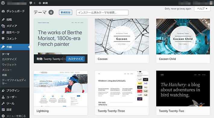Viewport: 214px width, 118px height.
Task: Open カスタマイズ in the 外観 submenu
Action: coord(9,59)
